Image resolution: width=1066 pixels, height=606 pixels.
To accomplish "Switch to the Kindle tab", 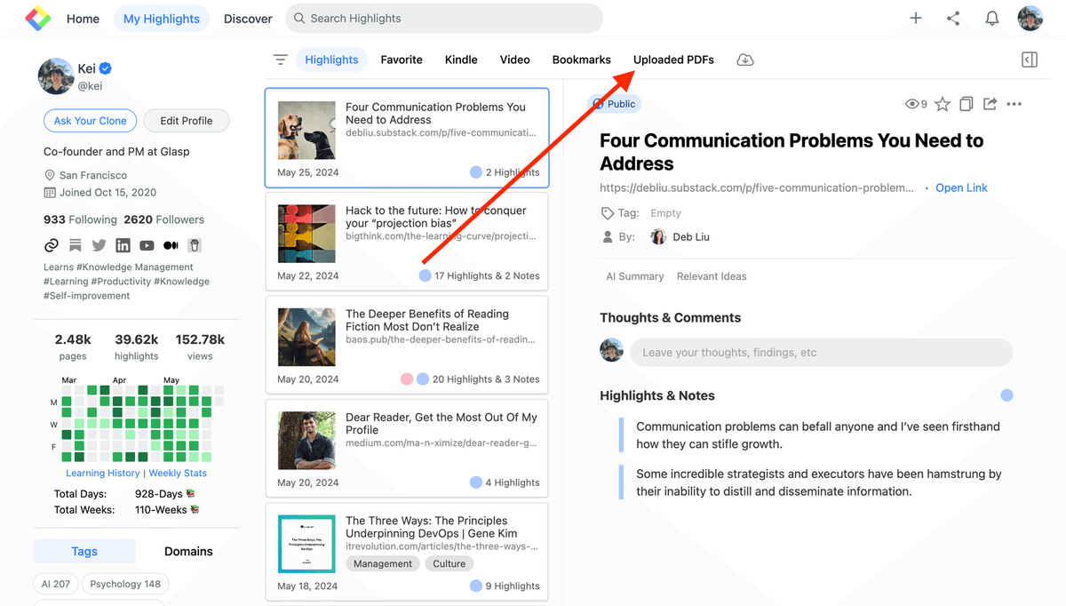I will 461,60.
